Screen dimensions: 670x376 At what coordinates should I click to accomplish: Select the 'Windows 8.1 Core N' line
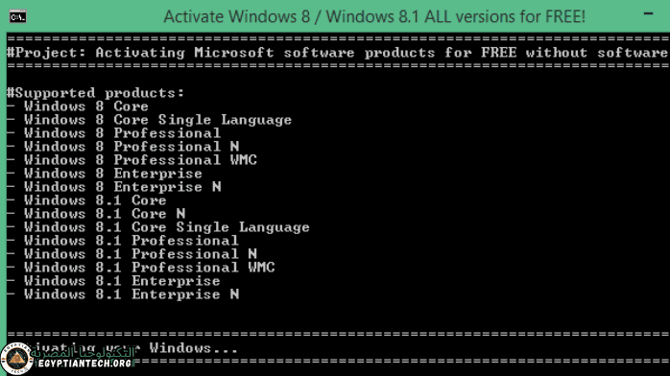(x=96, y=213)
